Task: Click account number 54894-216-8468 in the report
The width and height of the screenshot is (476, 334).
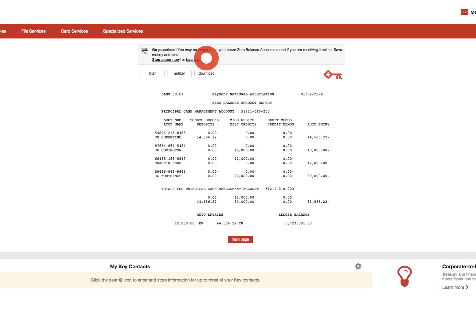Action: tap(170, 133)
